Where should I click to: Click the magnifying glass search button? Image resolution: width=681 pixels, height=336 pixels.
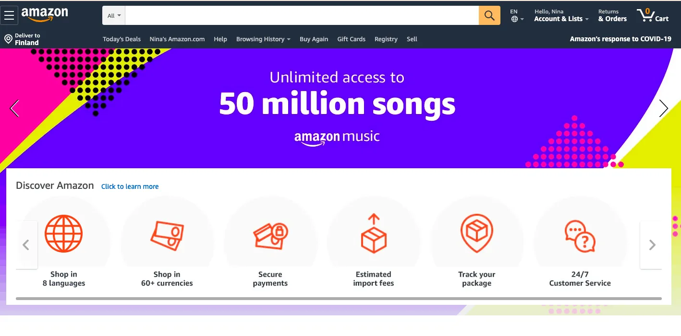pos(489,15)
